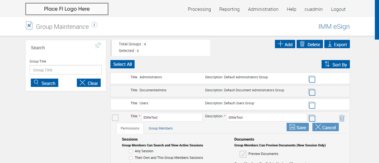Click the Export button
Viewport: 379px width, 163px height.
(x=337, y=44)
